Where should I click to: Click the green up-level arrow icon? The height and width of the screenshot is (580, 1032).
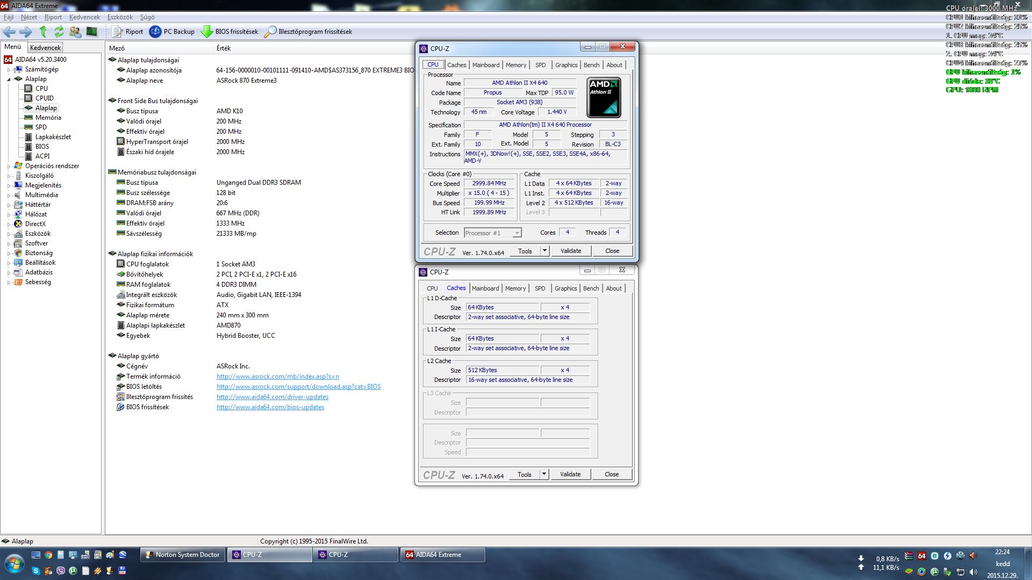click(x=44, y=32)
